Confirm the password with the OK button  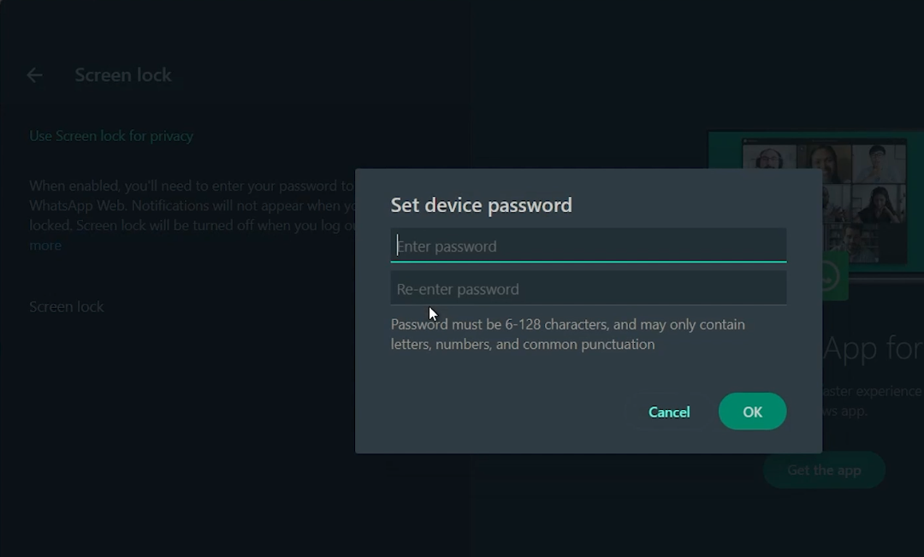click(752, 412)
